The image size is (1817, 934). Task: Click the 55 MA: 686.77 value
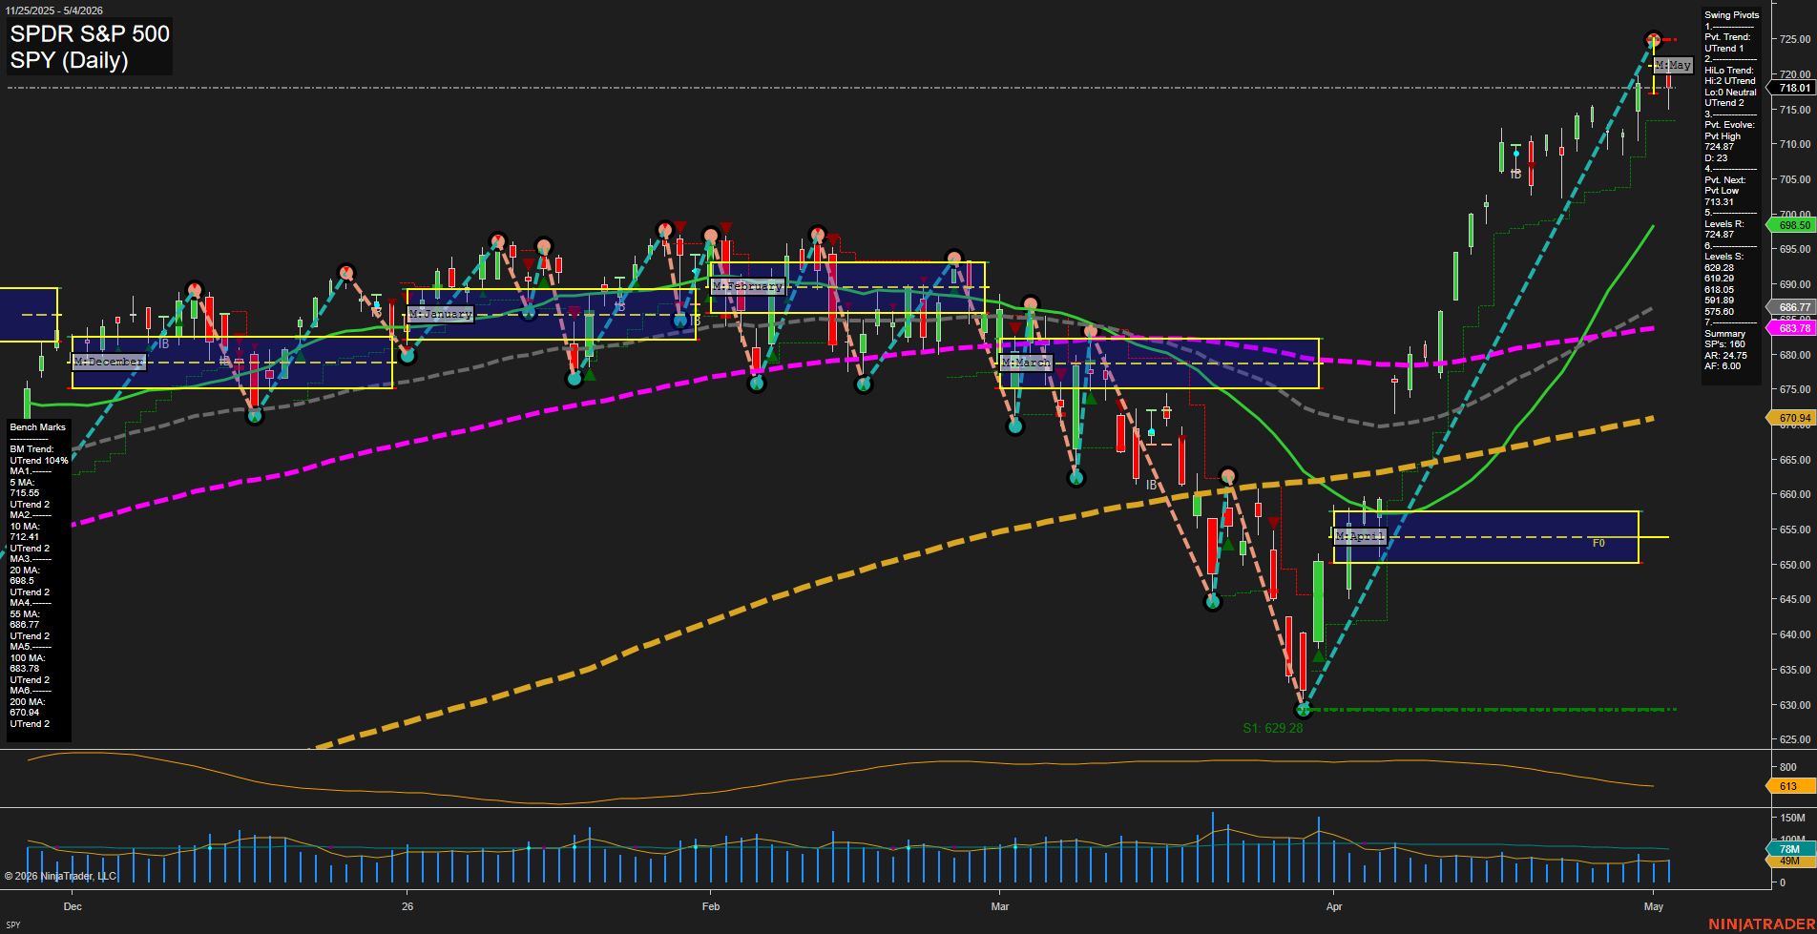(x=25, y=619)
